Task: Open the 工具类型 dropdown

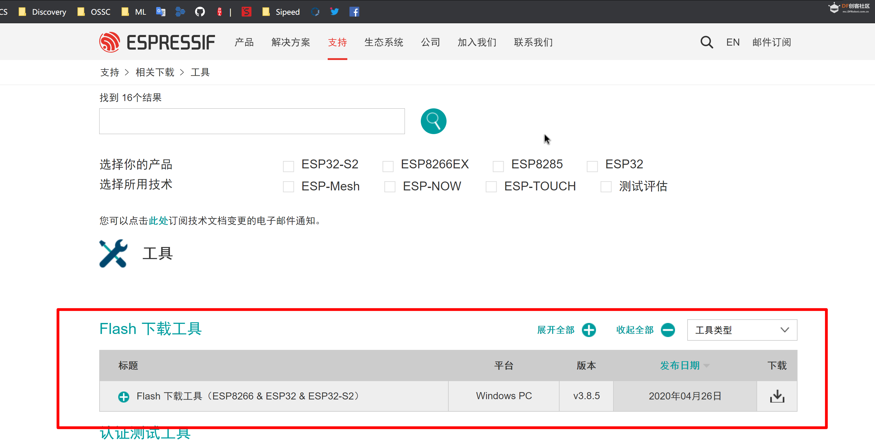Action: [742, 330]
